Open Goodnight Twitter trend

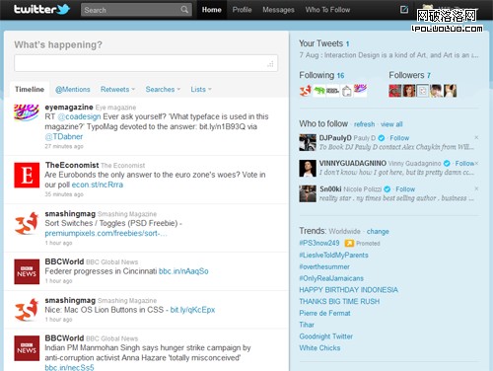[x=325, y=336]
